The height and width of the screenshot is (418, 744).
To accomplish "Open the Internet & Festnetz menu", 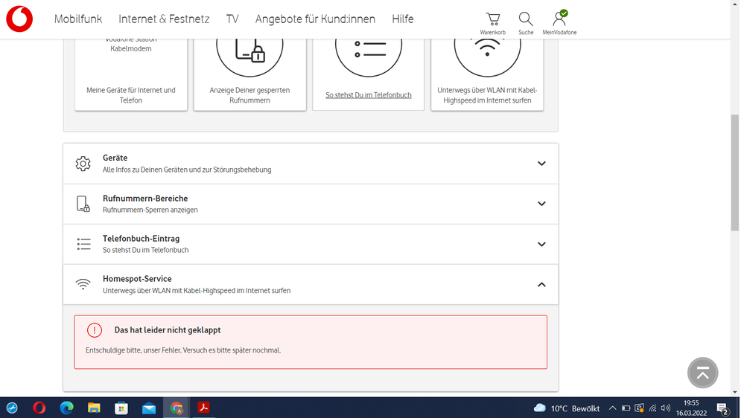I will tap(164, 19).
